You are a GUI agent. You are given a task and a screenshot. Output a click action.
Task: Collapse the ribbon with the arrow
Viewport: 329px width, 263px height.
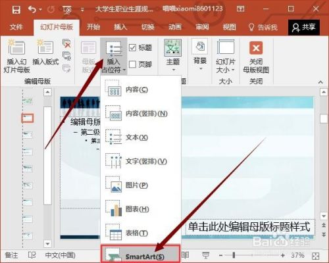pos(320,82)
